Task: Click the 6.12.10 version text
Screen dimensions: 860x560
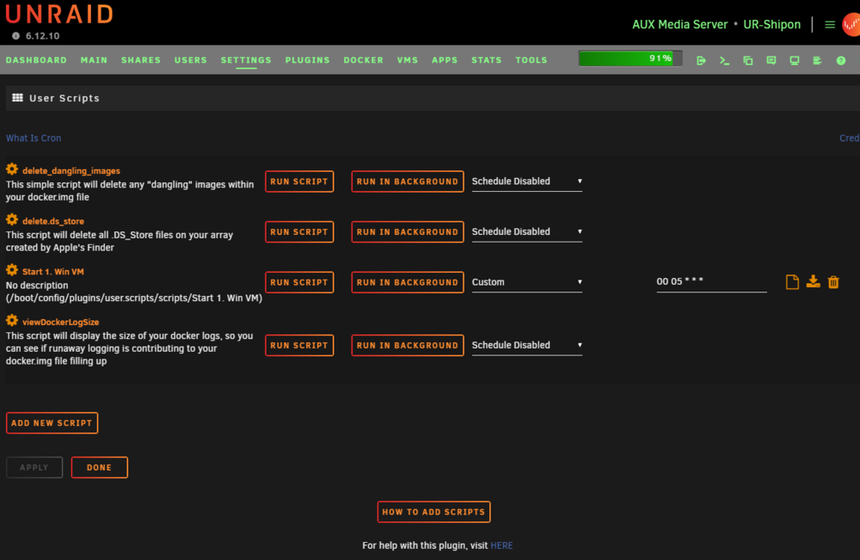Action: point(43,36)
